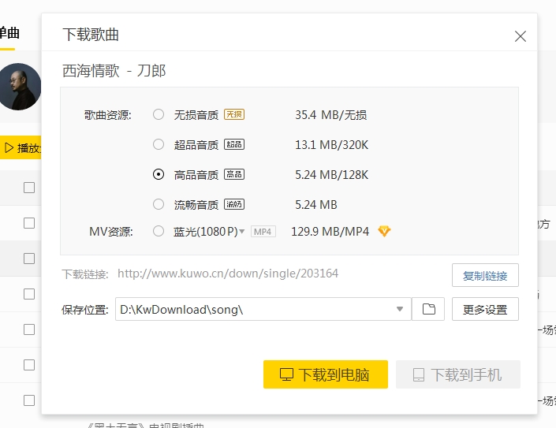Click the song title 西海情歌 - 刀郎

(114, 70)
